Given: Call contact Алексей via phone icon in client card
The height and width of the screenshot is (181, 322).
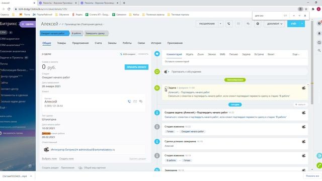Looking at the screenshot, I should point(129,102).
